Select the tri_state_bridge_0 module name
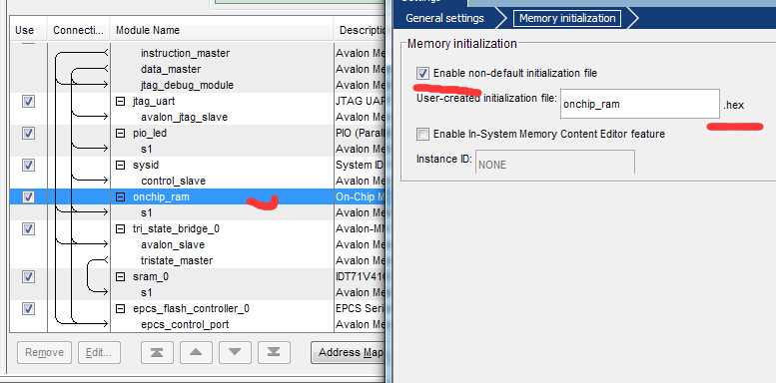This screenshot has height=383, width=776. pos(176,228)
